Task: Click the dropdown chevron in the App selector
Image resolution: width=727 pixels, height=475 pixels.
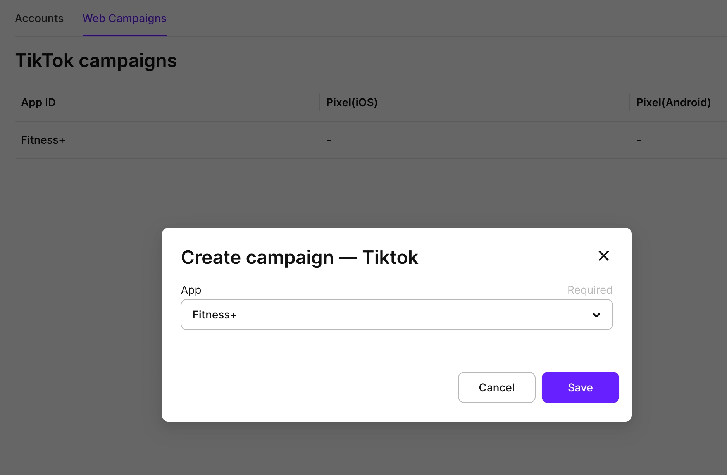Action: pyautogui.click(x=596, y=315)
